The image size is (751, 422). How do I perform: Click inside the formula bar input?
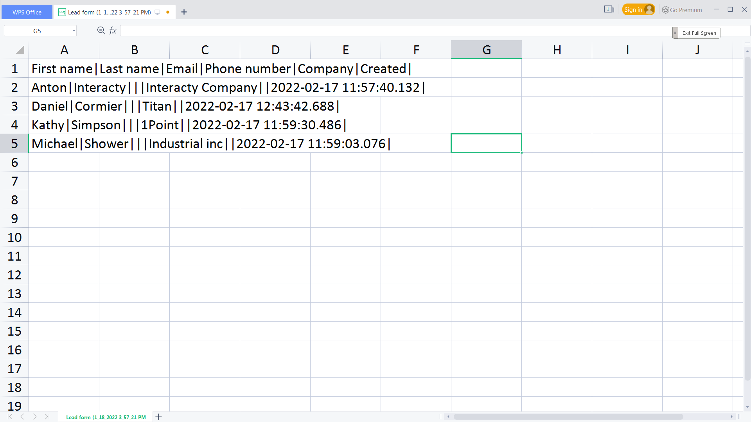coord(391,31)
